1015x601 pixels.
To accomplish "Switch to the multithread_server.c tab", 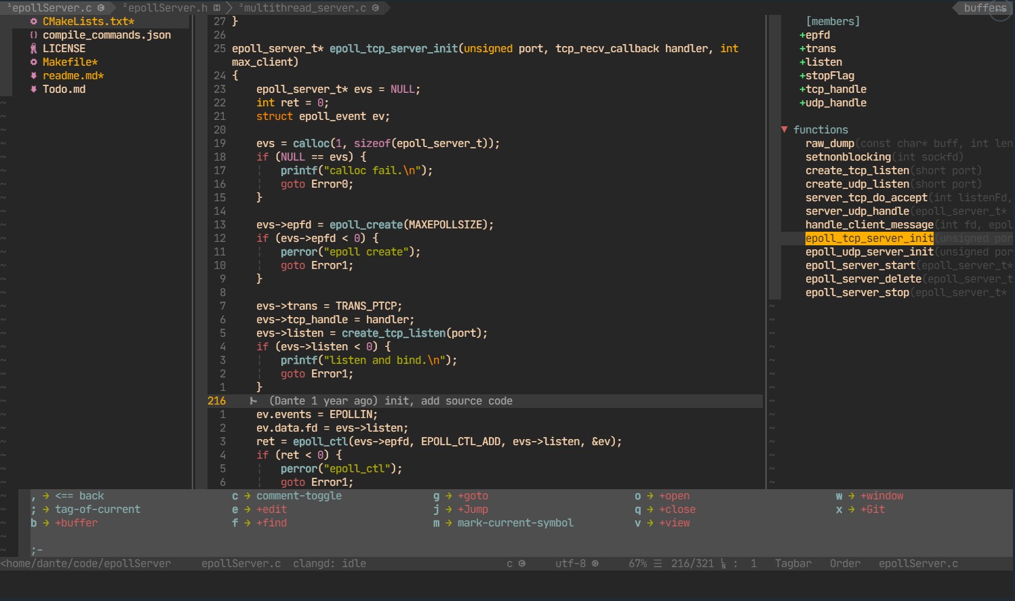I will tap(305, 7).
